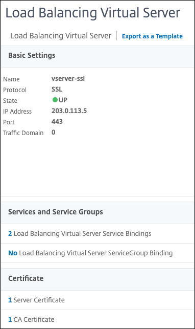Select the IP address 203.0.113.5
The image size is (195, 329).
coord(69,111)
